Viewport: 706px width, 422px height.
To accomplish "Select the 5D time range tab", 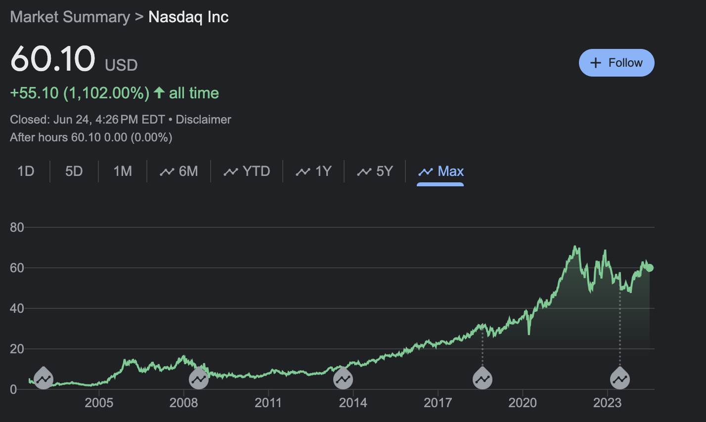I will [74, 171].
